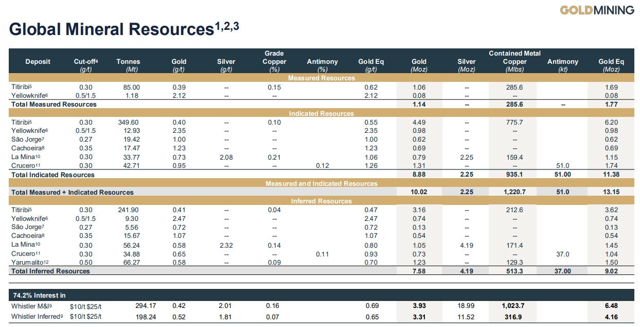640x327 pixels.
Task: Select the 935.1 copper total
Action: coord(514,175)
